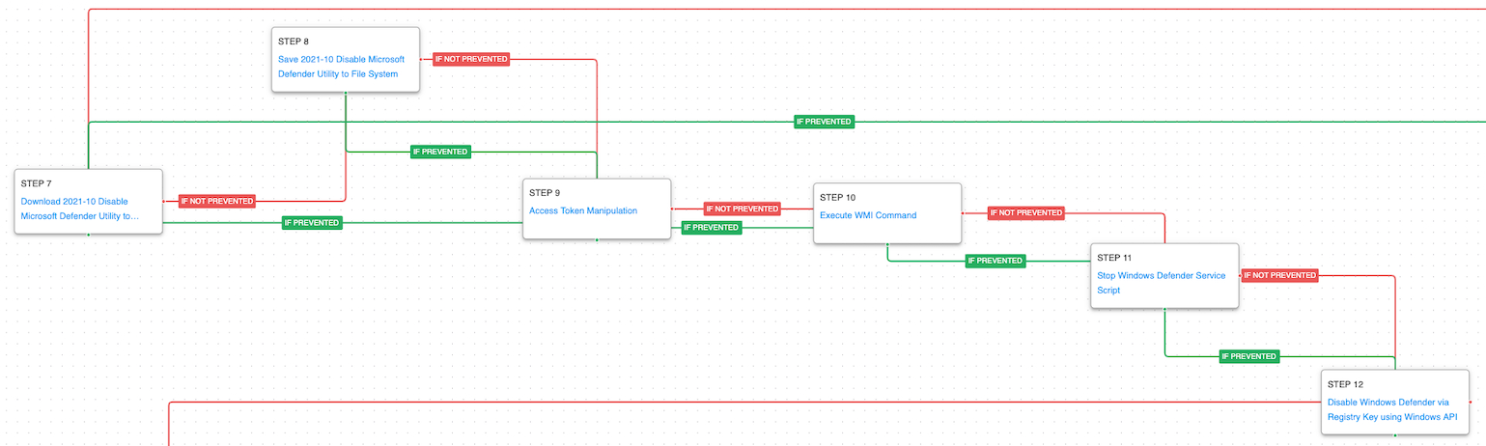Screen dimensions: 1486x446
Task: Select the STEP 8 node header
Action: coord(293,41)
